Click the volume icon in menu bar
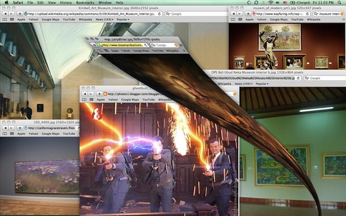This screenshot has height=216, width=346. 277,3
